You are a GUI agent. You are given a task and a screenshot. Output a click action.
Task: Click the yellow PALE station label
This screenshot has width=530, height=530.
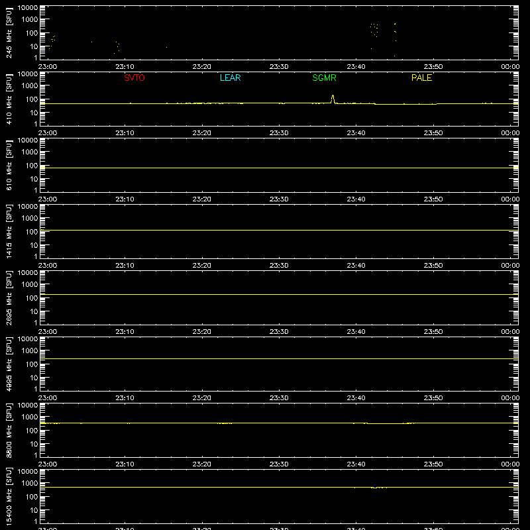coord(421,78)
